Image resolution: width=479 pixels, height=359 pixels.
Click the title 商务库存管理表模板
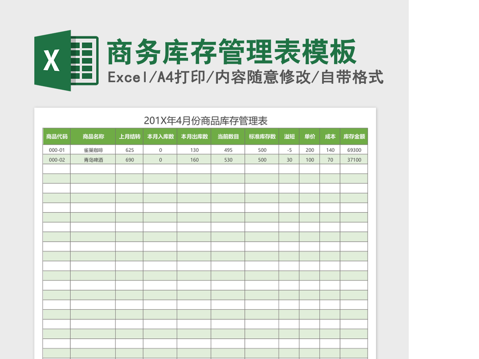[x=231, y=52]
